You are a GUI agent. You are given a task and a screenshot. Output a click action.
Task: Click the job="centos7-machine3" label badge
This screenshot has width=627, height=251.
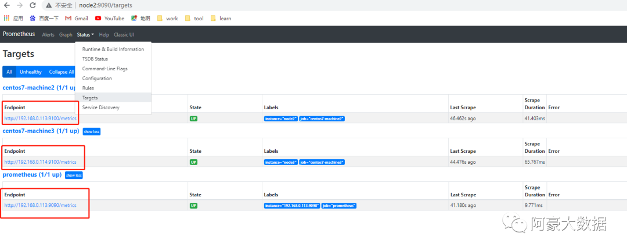pyautogui.click(x=322, y=162)
